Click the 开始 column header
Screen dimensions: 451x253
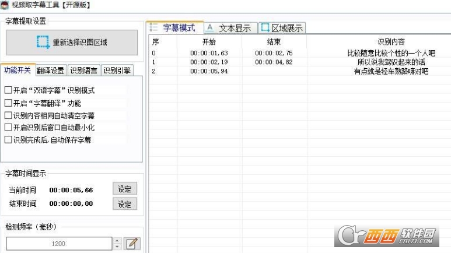pyautogui.click(x=209, y=42)
